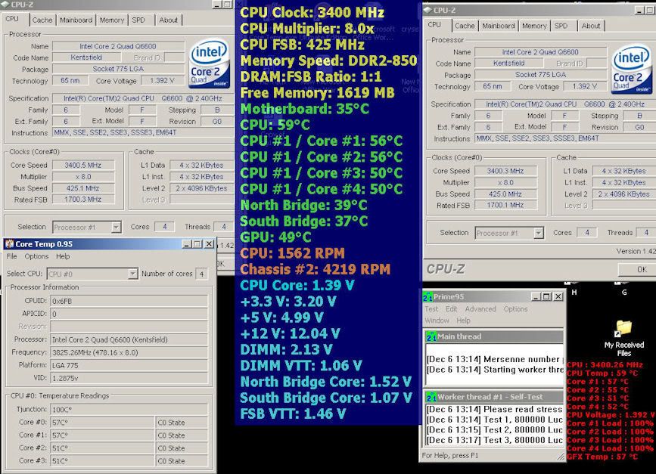Open the Advanced menu in Prime95
The image size is (656, 474).
click(480, 309)
